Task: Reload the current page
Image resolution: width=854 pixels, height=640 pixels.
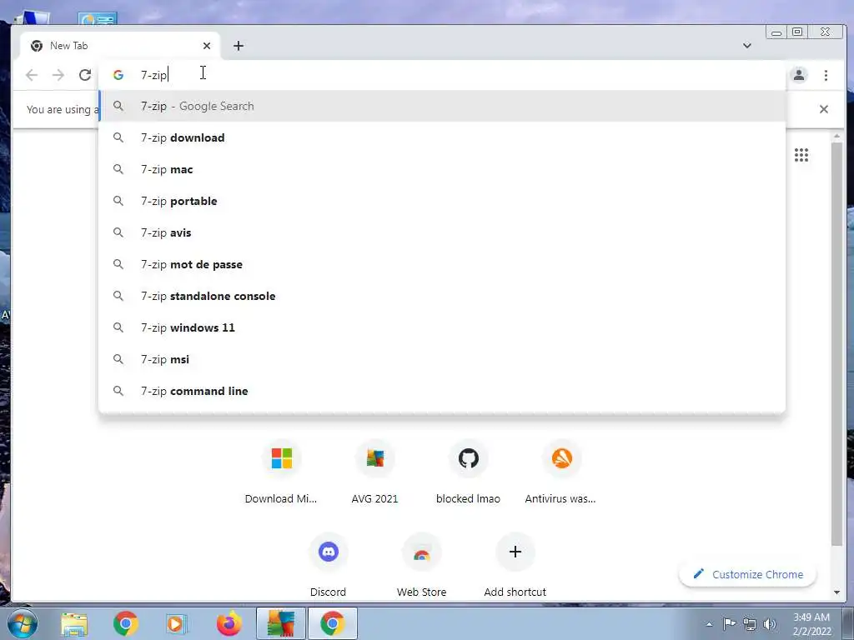Action: (x=85, y=75)
